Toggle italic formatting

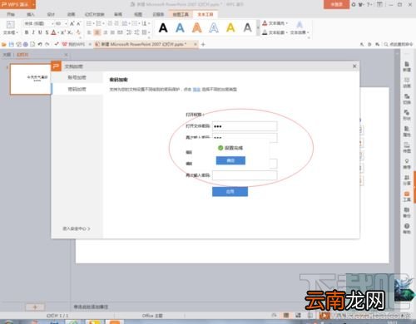click(x=33, y=32)
